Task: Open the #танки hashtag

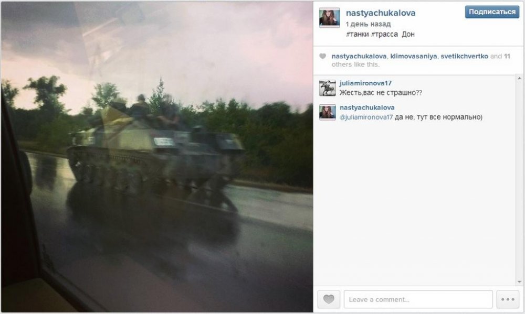Action: pyautogui.click(x=357, y=34)
